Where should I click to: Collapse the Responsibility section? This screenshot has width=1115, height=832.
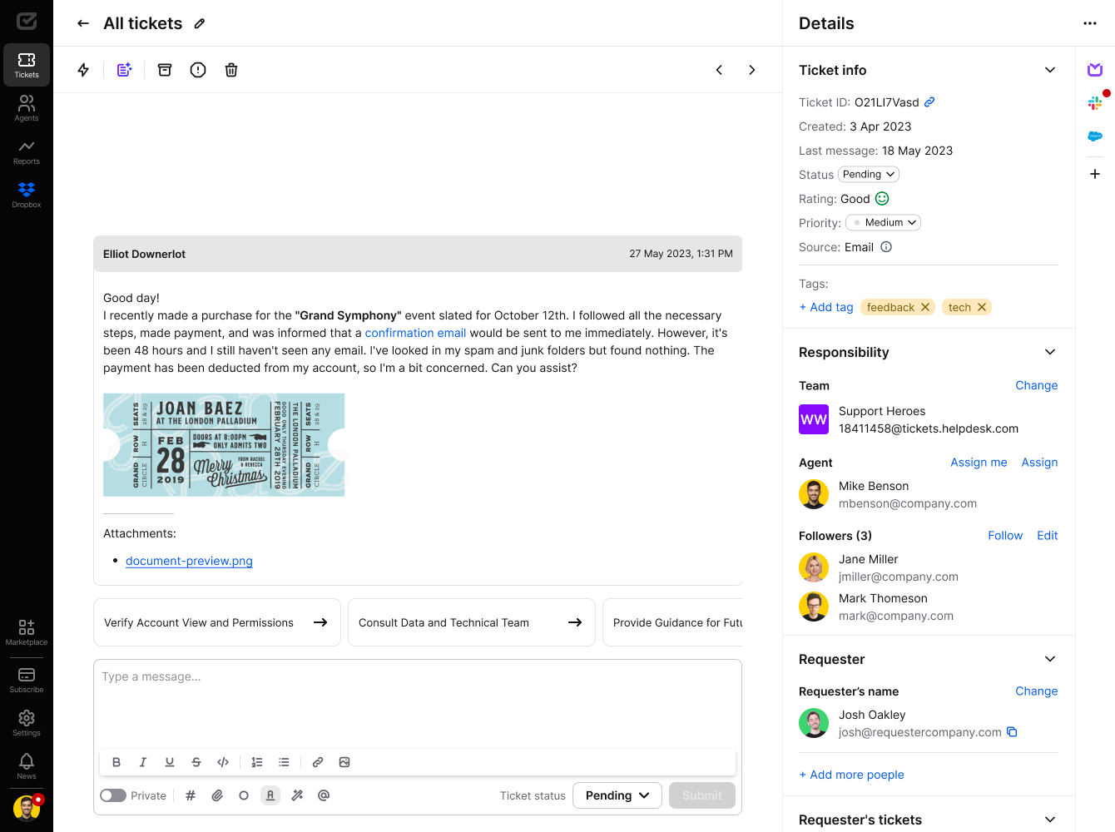pos(1050,352)
